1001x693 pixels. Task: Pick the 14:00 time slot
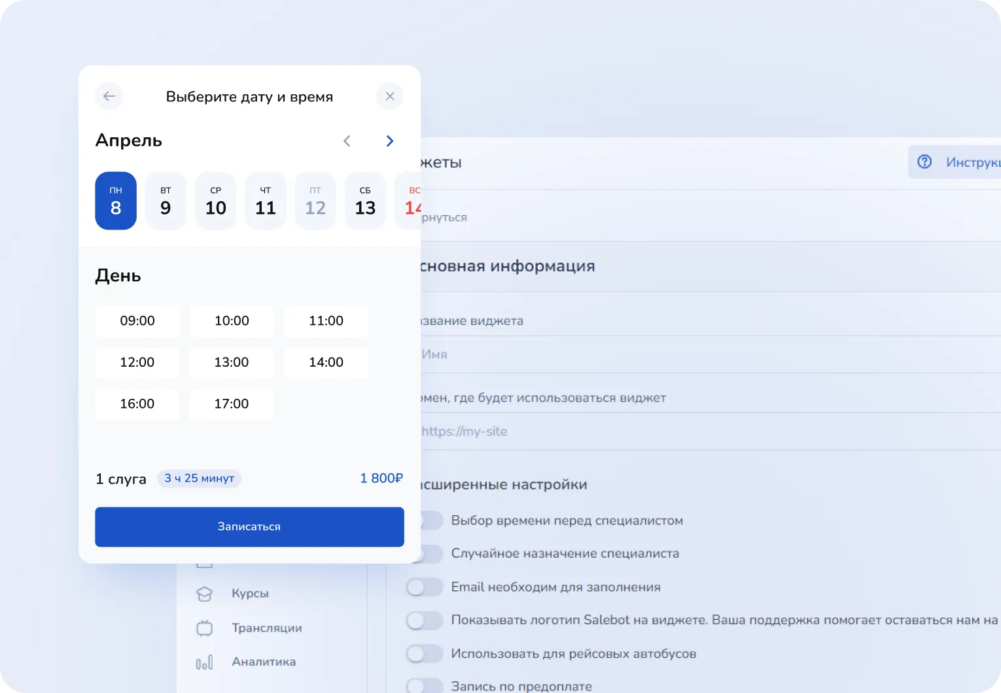(326, 362)
